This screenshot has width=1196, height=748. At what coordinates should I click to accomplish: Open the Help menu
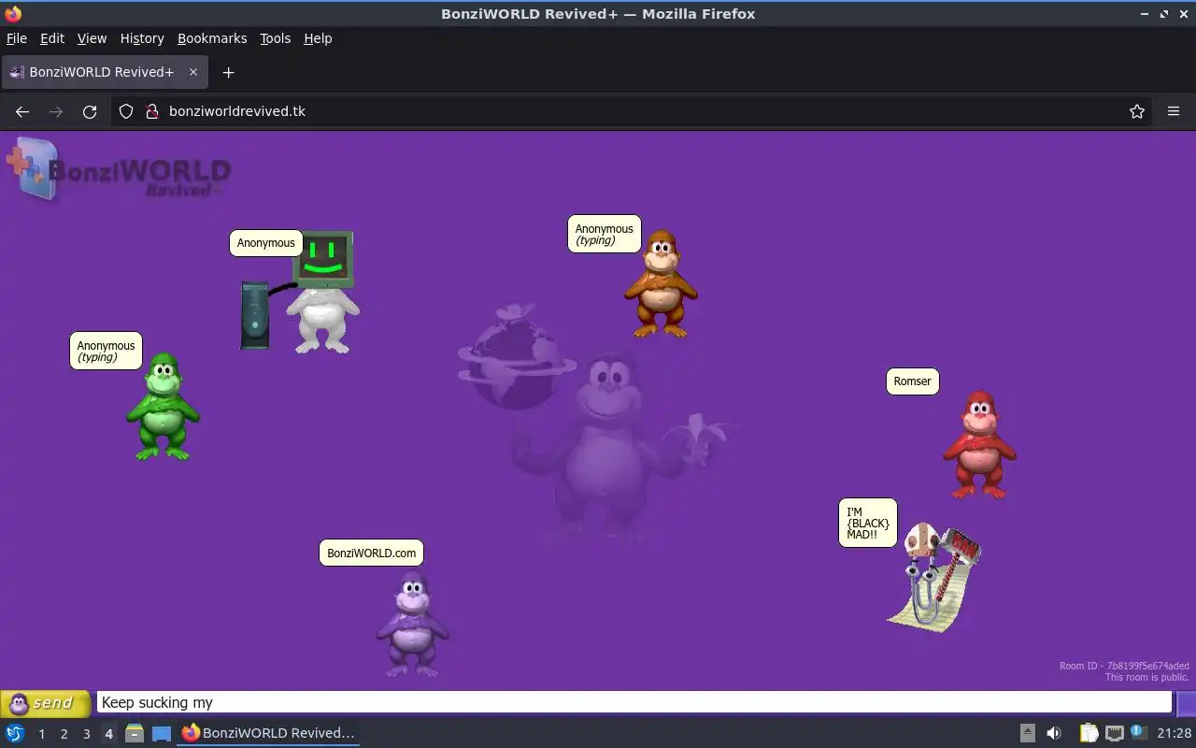(318, 38)
